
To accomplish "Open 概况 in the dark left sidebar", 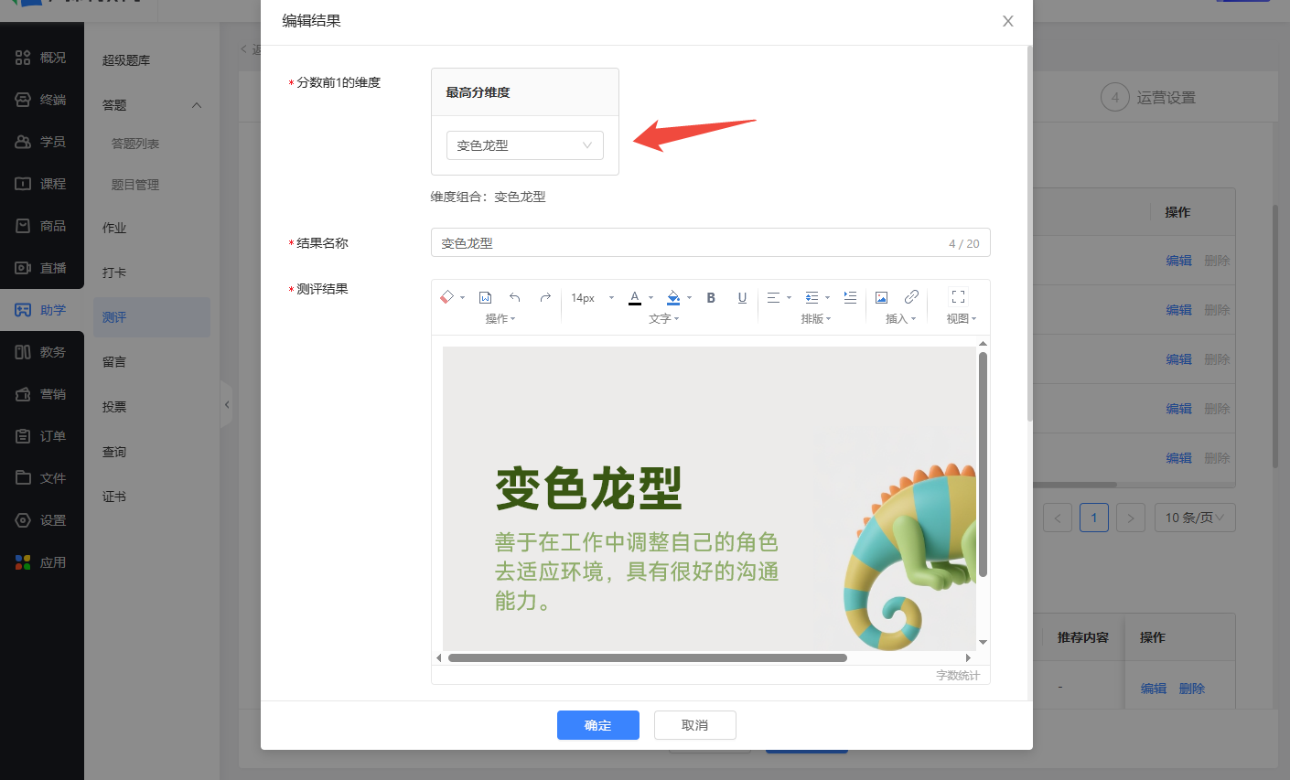I will (x=42, y=58).
